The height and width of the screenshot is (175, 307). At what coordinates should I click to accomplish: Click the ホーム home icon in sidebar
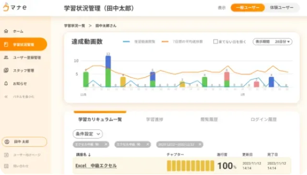point(6,31)
